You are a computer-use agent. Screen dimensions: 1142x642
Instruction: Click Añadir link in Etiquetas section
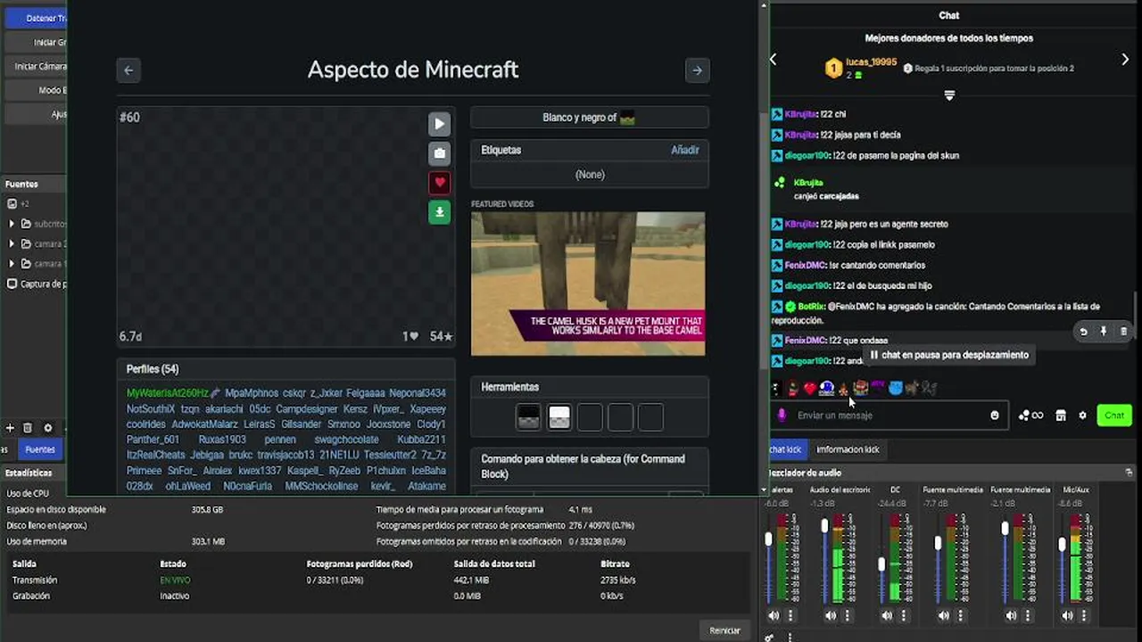coord(684,151)
